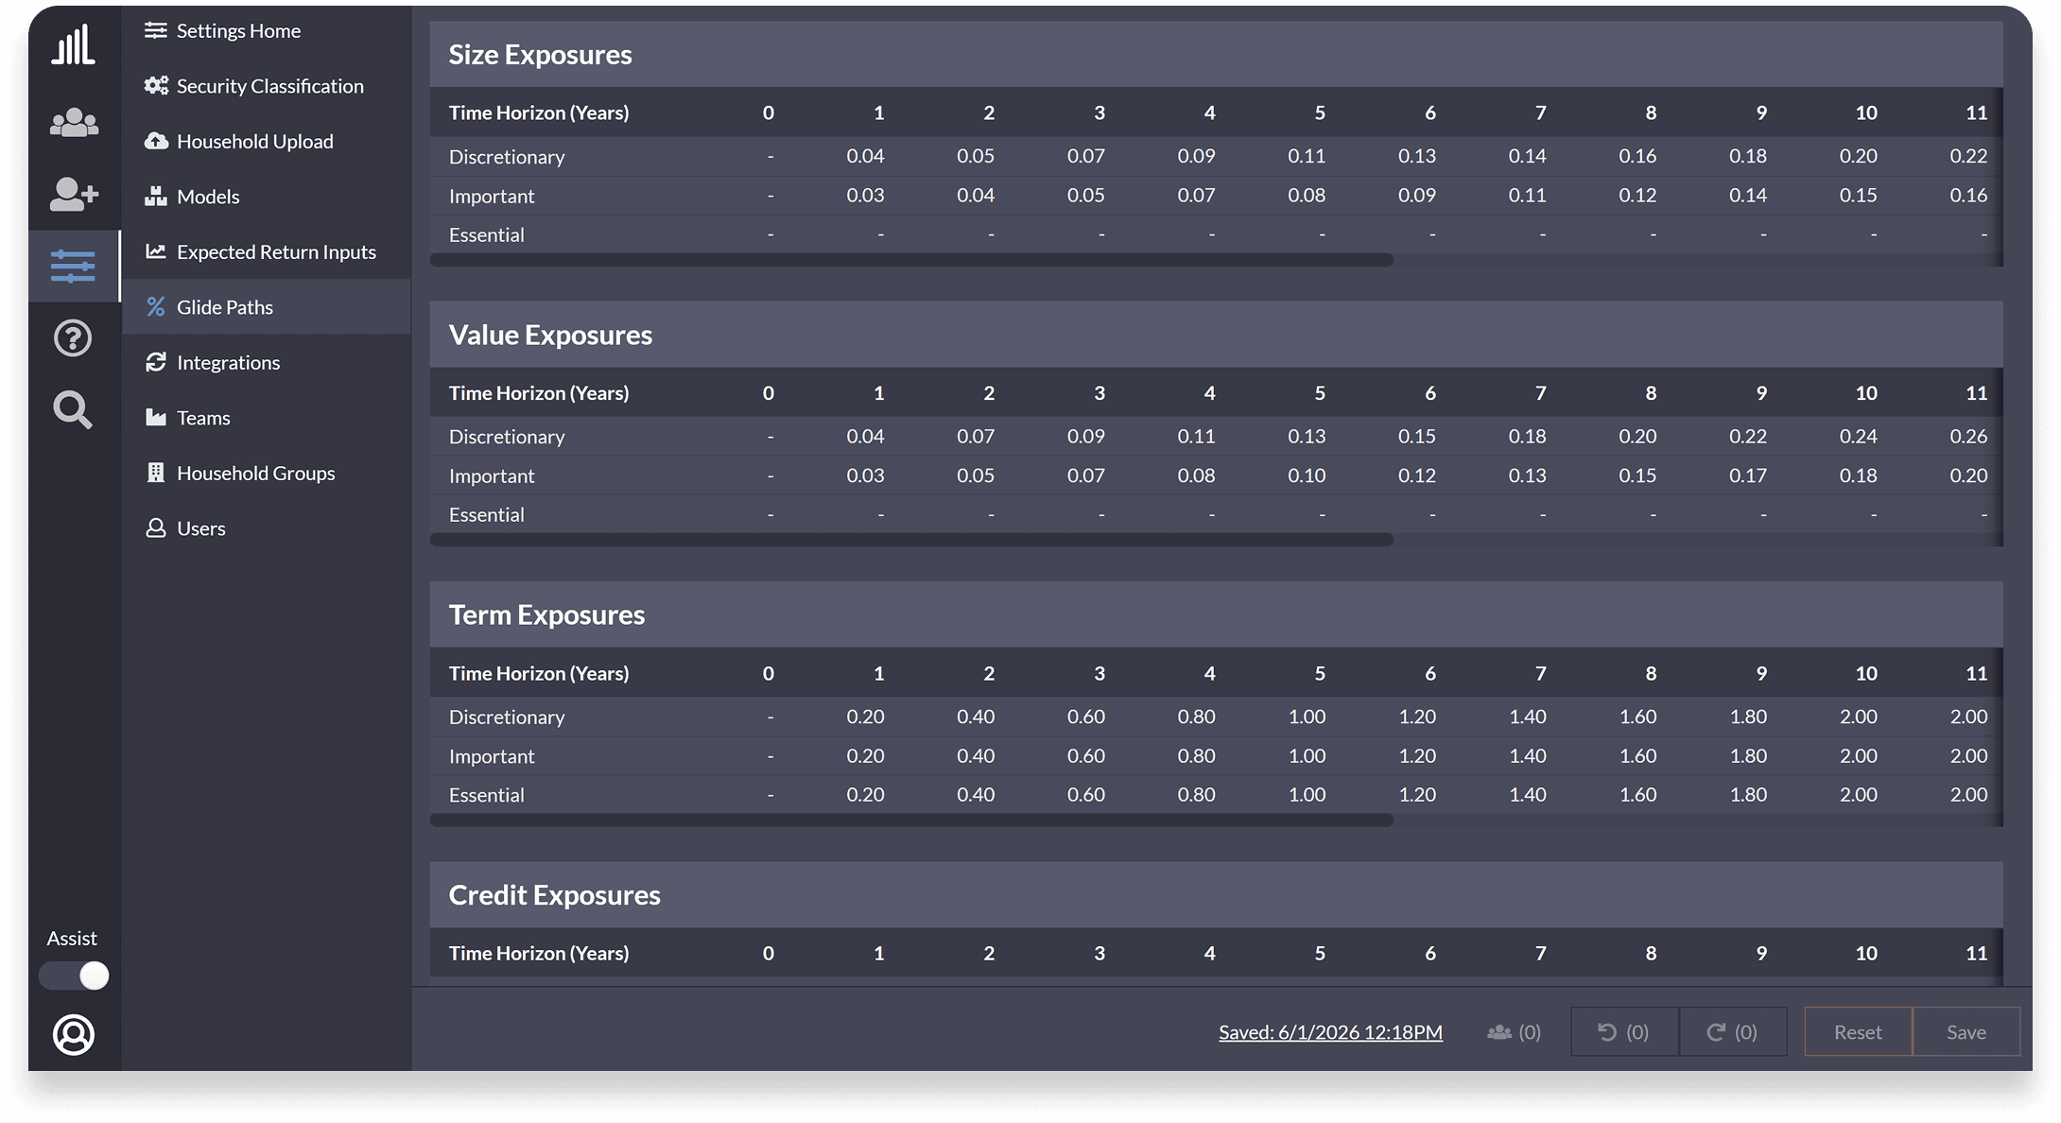Click the Credit Exposures section heading

(554, 895)
